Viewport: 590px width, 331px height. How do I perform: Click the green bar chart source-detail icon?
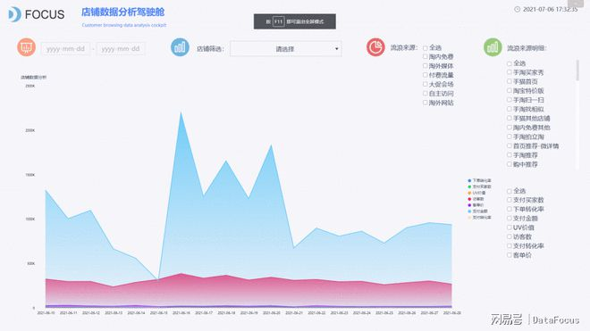click(x=493, y=47)
